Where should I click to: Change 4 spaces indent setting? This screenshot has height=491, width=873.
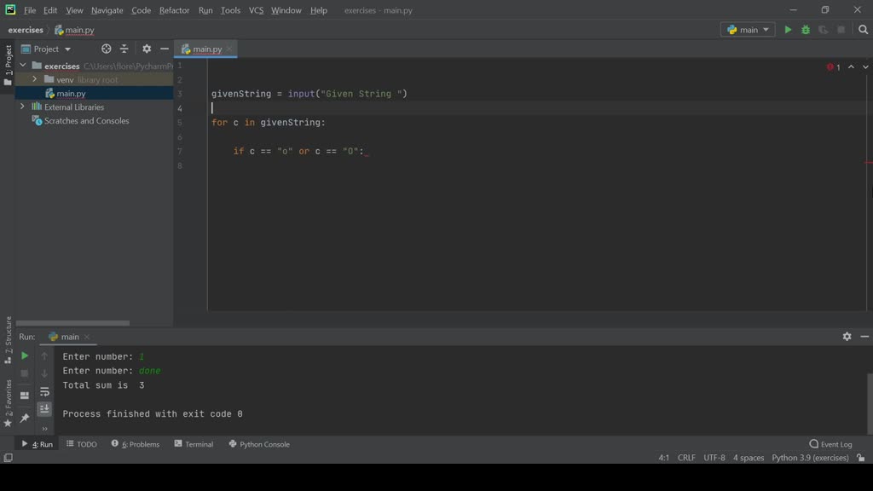click(749, 458)
